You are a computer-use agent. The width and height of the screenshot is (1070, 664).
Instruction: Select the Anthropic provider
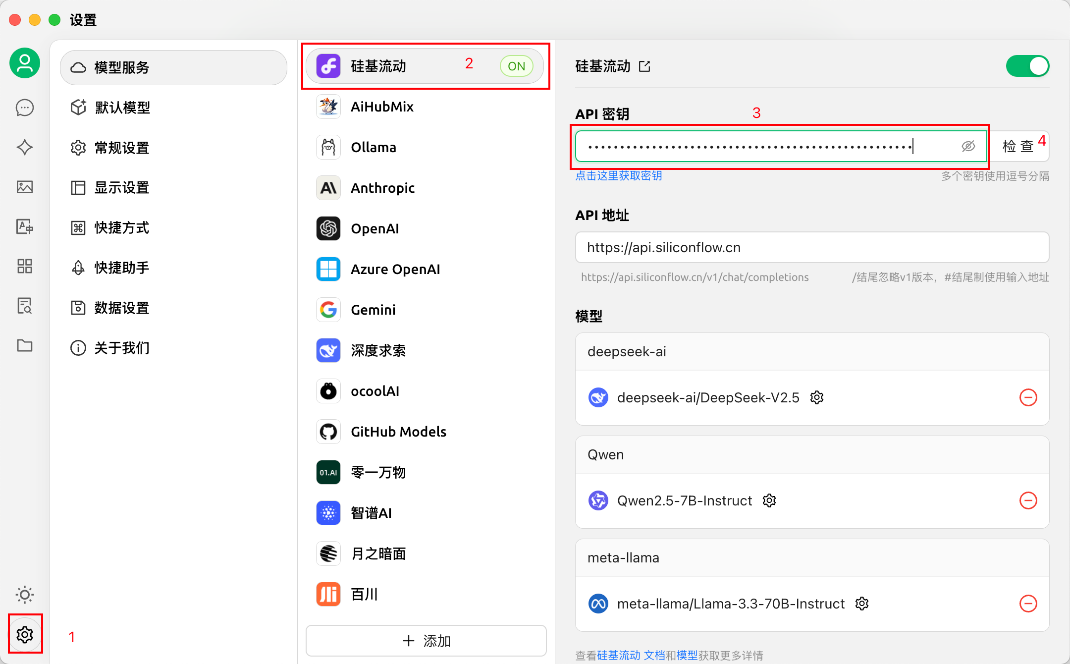pyautogui.click(x=382, y=188)
